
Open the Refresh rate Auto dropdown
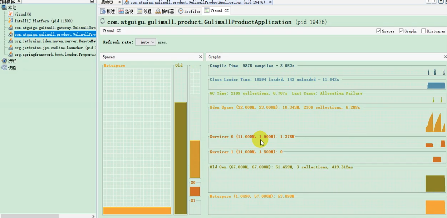pos(146,42)
